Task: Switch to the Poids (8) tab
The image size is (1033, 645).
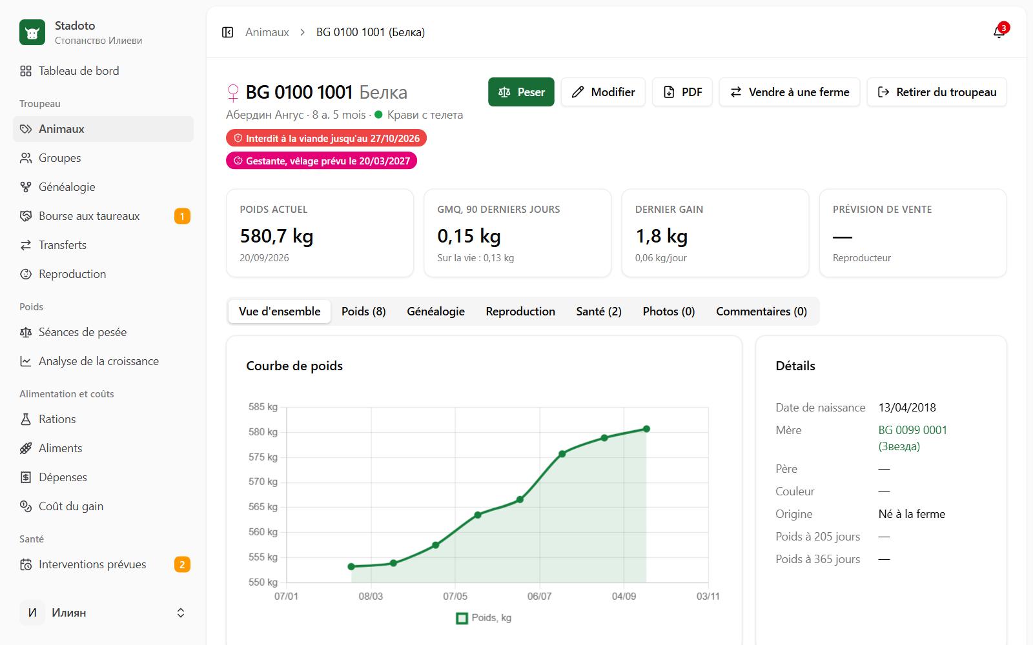Action: pos(363,312)
